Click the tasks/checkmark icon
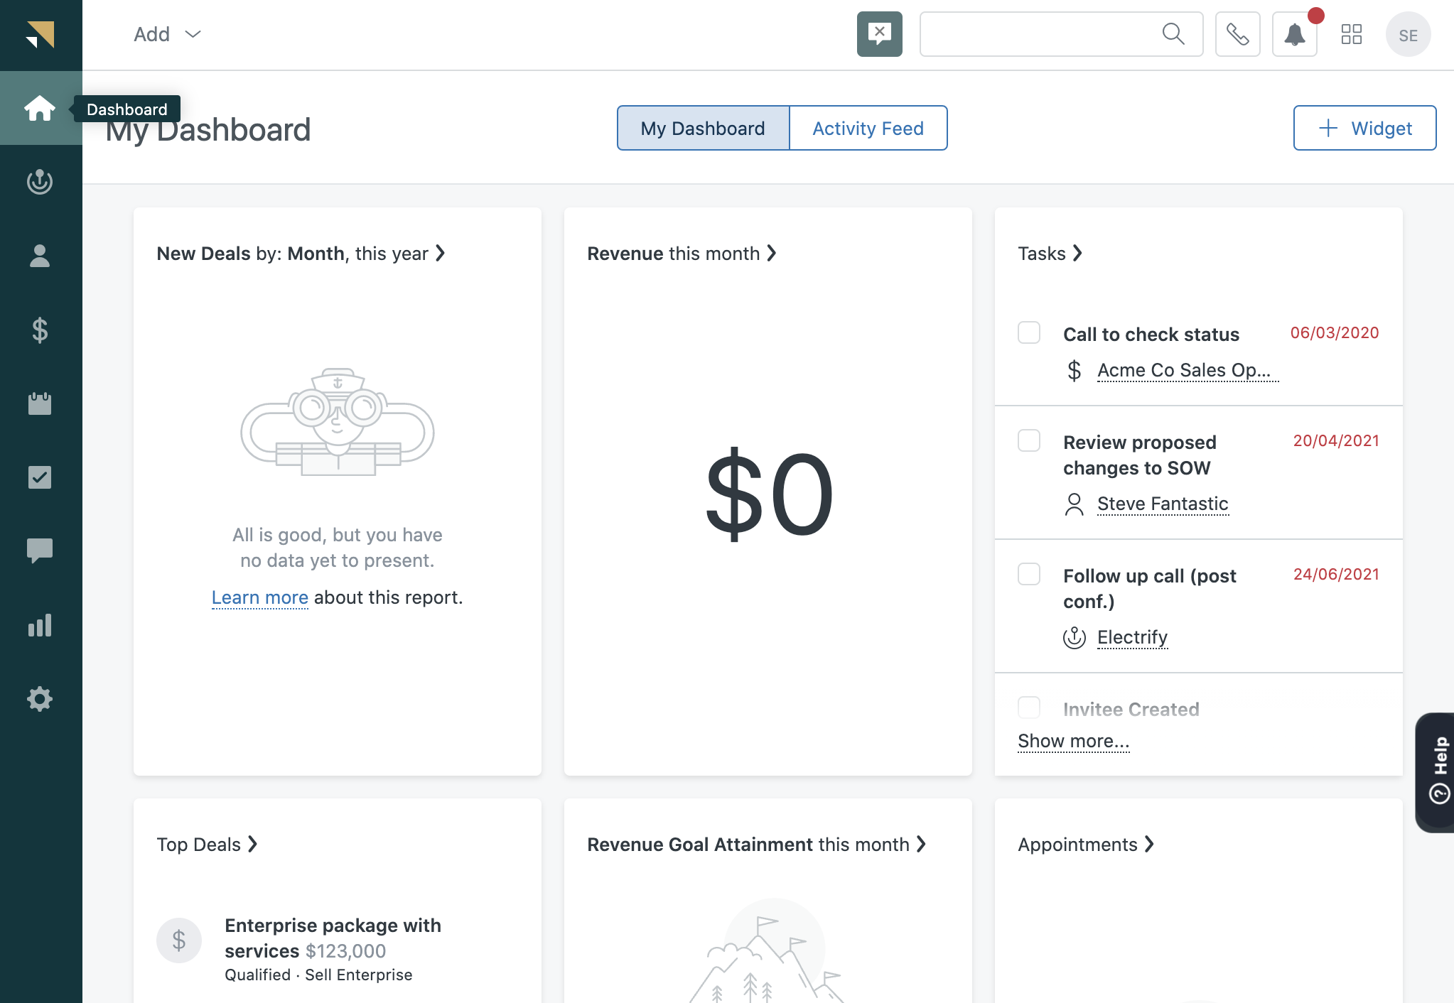 click(x=38, y=477)
